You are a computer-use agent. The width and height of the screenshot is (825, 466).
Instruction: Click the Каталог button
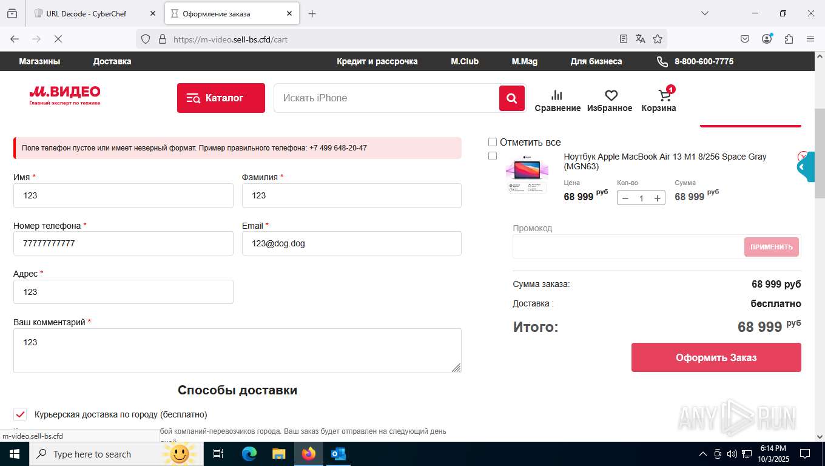click(x=221, y=98)
